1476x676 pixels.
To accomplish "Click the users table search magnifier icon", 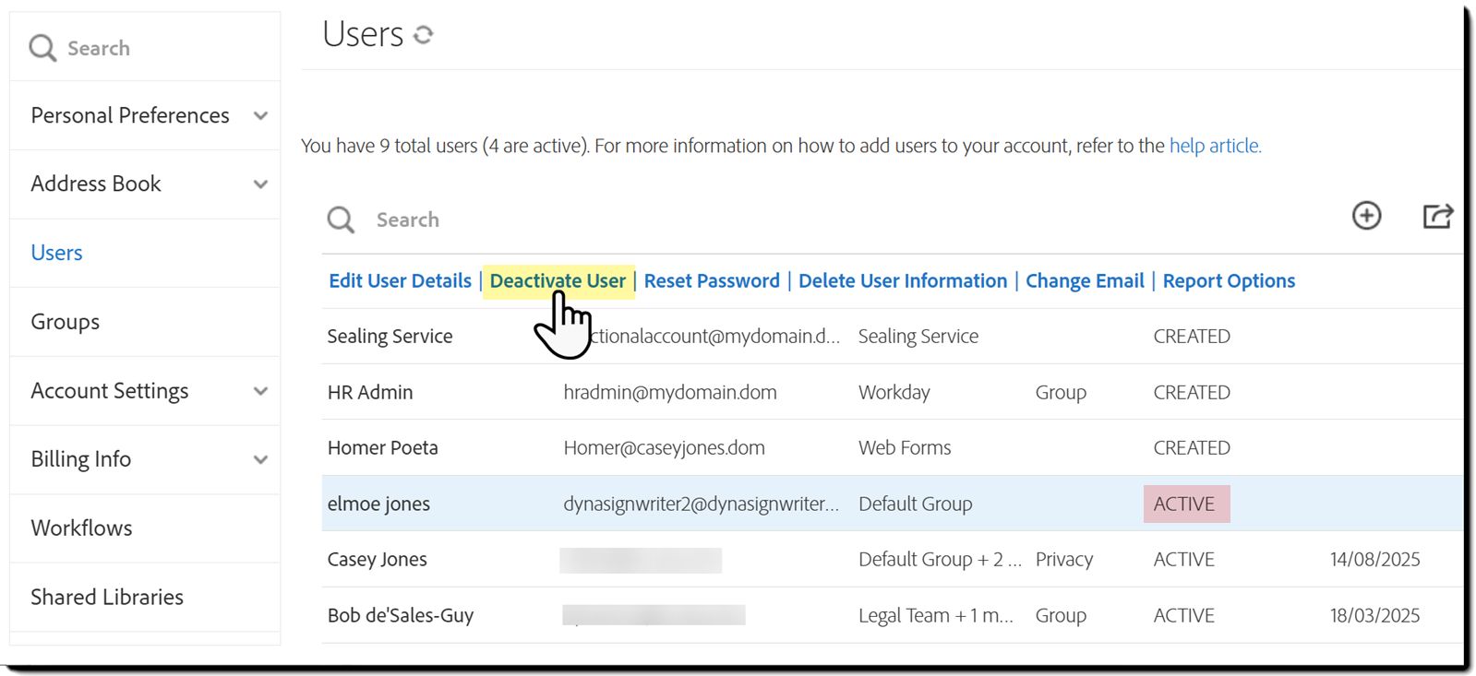I will click(x=341, y=219).
